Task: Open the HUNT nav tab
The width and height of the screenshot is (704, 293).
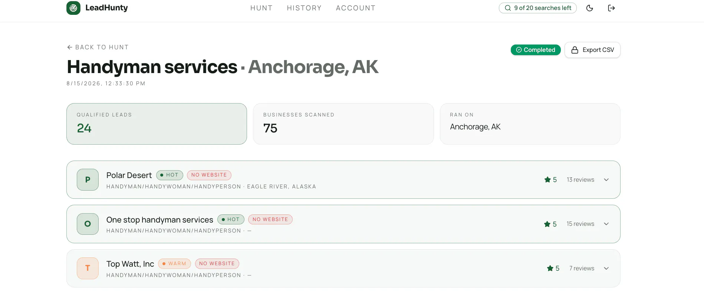Action: pos(261,8)
